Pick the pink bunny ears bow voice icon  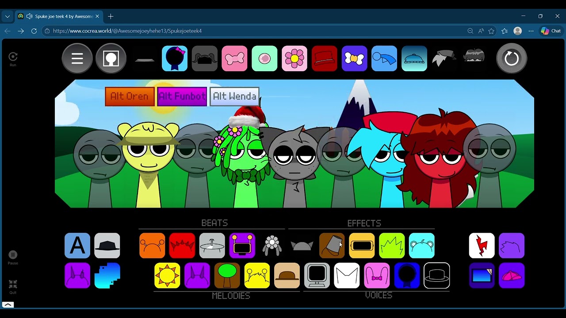377,276
